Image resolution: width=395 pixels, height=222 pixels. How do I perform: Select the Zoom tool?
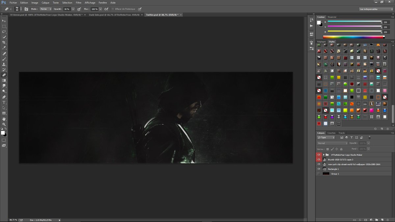[x=4, y=124]
